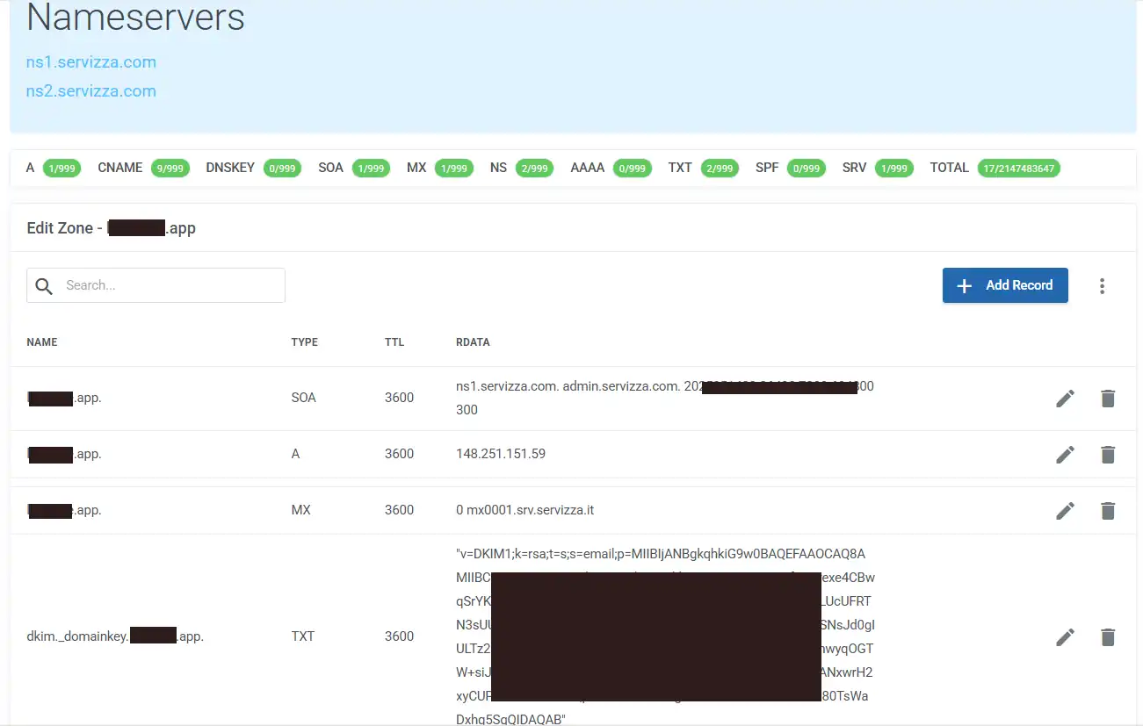Click the NAME column header
The width and height of the screenshot is (1143, 726).
(x=42, y=342)
